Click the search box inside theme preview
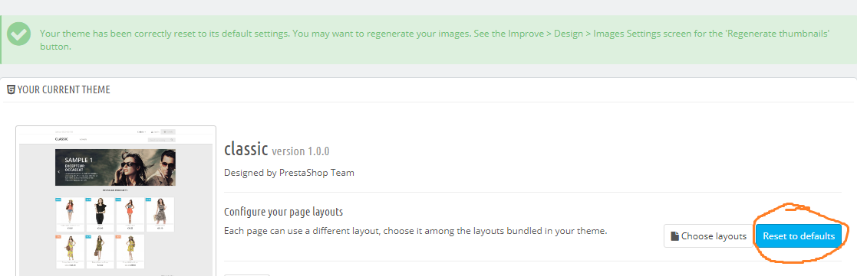857x276 pixels. [x=161, y=140]
